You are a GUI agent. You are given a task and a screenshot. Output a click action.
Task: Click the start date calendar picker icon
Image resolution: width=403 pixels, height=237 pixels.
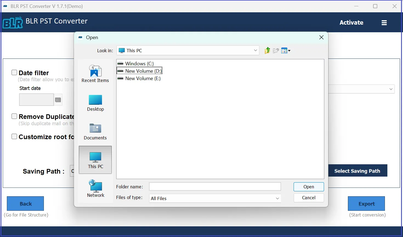[x=58, y=100]
